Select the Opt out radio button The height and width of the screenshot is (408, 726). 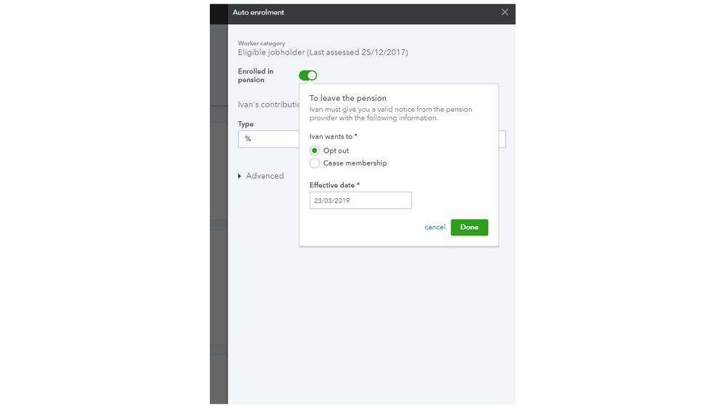[x=315, y=151]
